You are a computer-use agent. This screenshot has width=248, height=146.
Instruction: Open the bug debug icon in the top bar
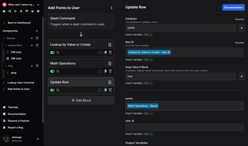pos(33,11)
